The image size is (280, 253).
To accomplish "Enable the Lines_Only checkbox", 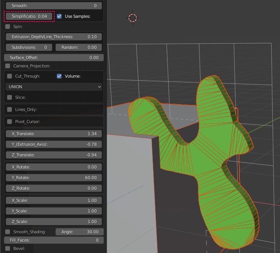I will 9,109.
